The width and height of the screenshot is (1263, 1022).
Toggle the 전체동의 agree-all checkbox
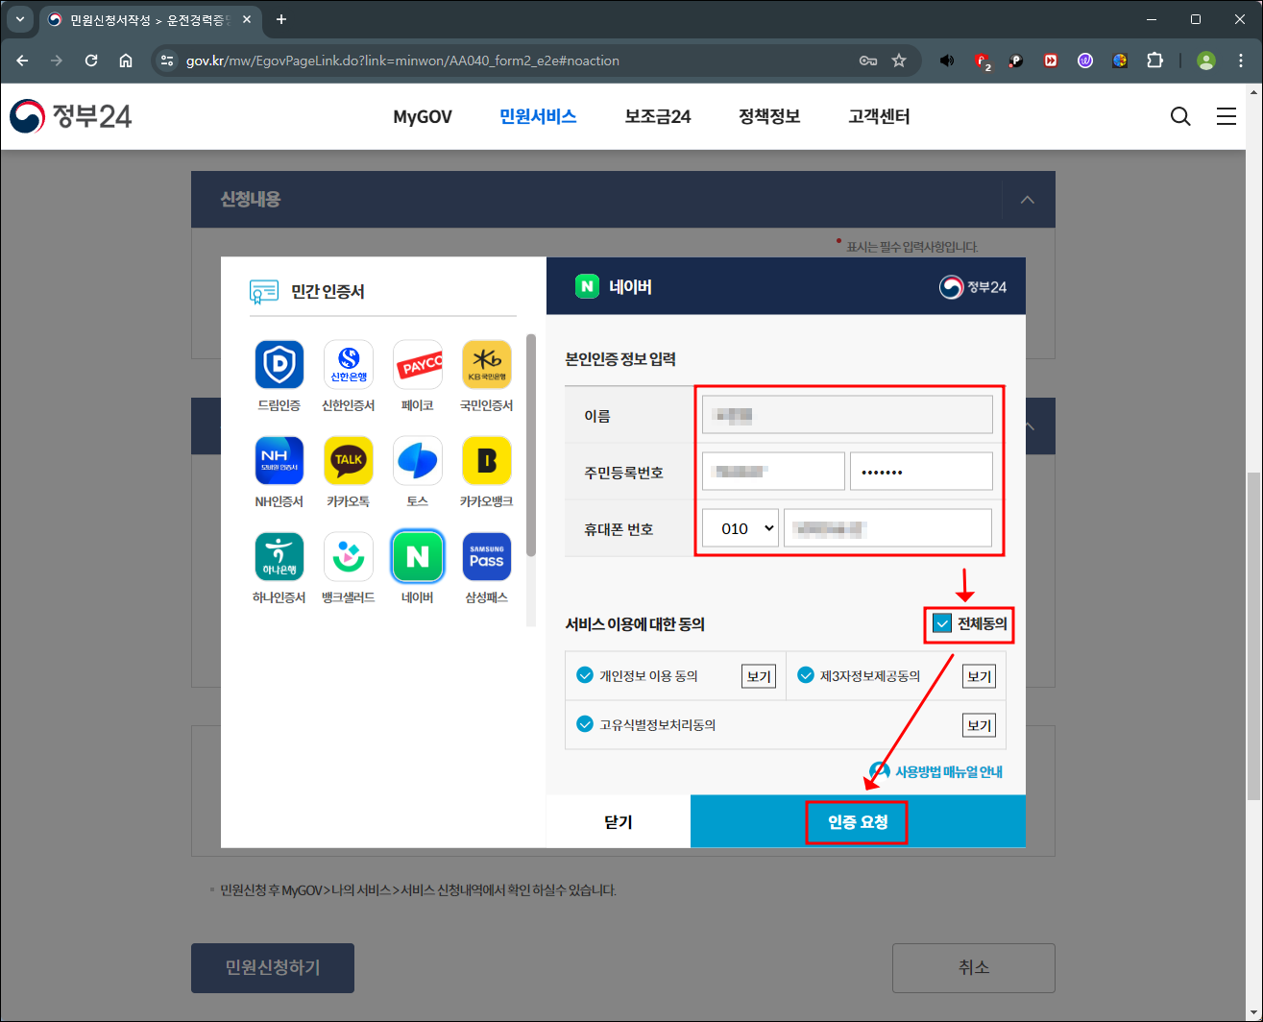point(942,624)
